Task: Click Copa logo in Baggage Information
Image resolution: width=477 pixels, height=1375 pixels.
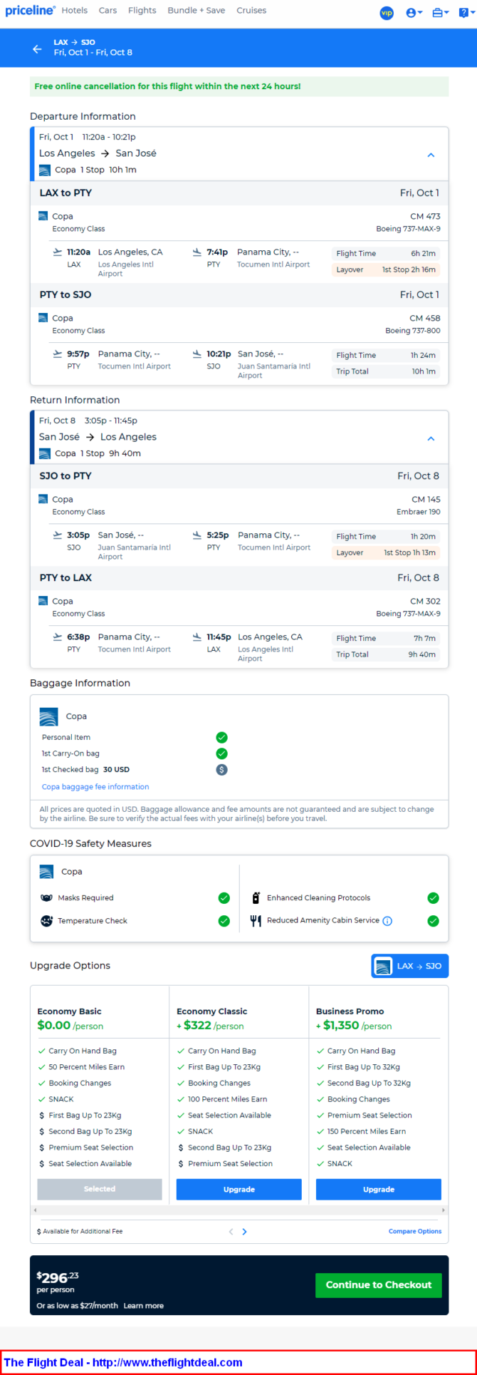Action: click(x=48, y=716)
